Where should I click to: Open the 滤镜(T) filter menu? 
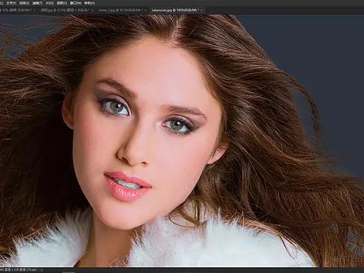pos(37,3)
